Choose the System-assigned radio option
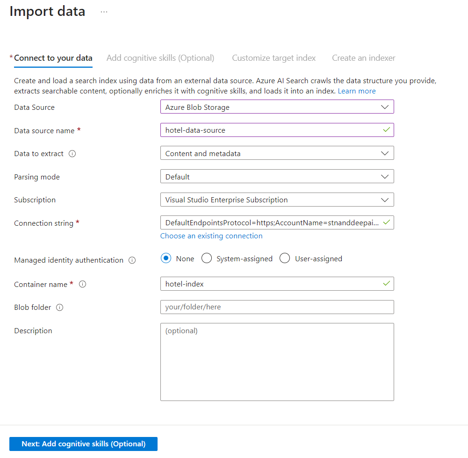Screen dimensions: 468x458 [207, 258]
